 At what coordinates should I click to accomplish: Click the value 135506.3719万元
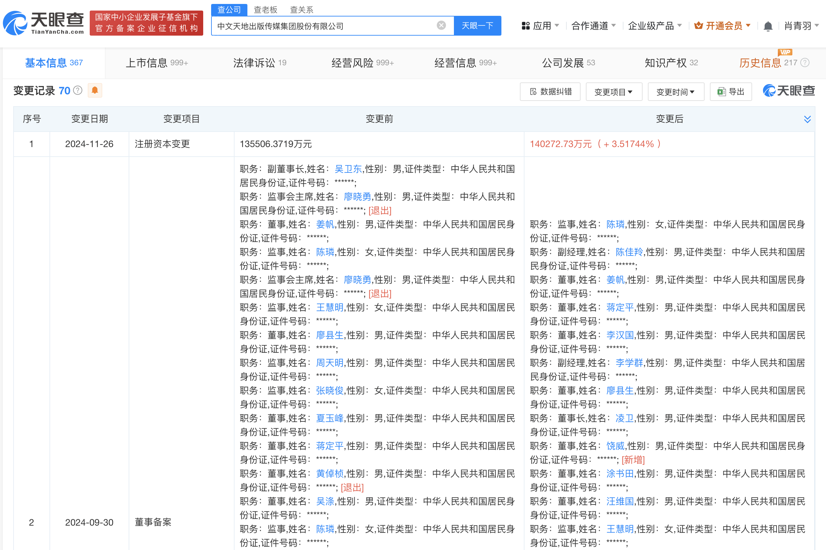click(x=275, y=144)
